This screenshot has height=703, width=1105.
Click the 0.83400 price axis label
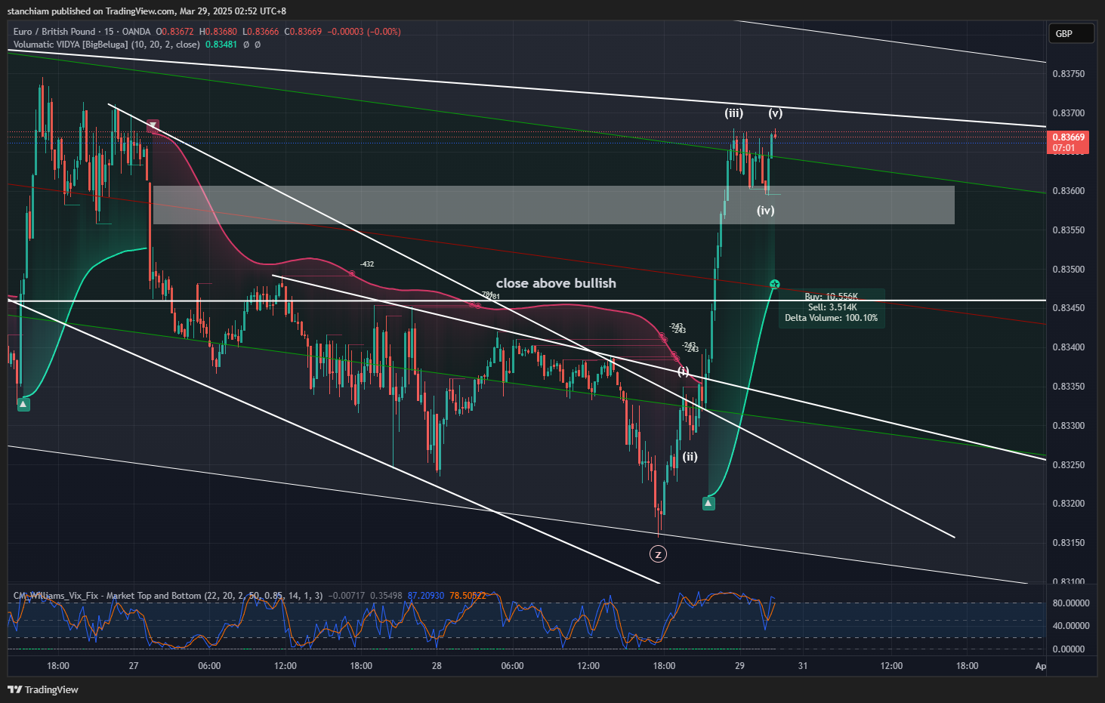[1069, 347]
